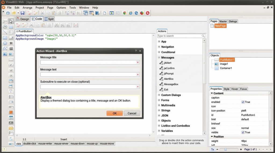Click the find binoculars icon in code toolbar
This screenshot has height=153, width=275.
(56, 25)
